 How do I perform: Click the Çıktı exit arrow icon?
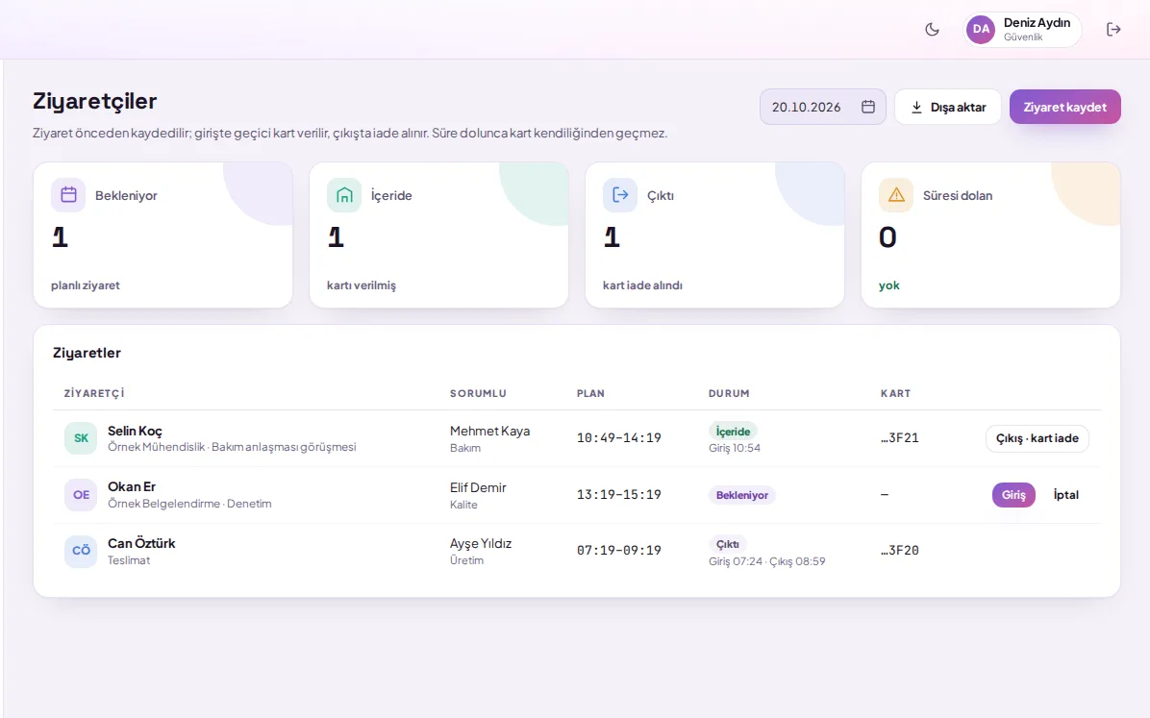tap(620, 195)
